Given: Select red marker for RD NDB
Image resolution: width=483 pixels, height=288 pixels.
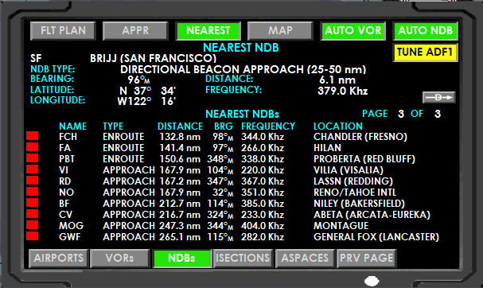Looking at the screenshot, I should (x=33, y=180).
